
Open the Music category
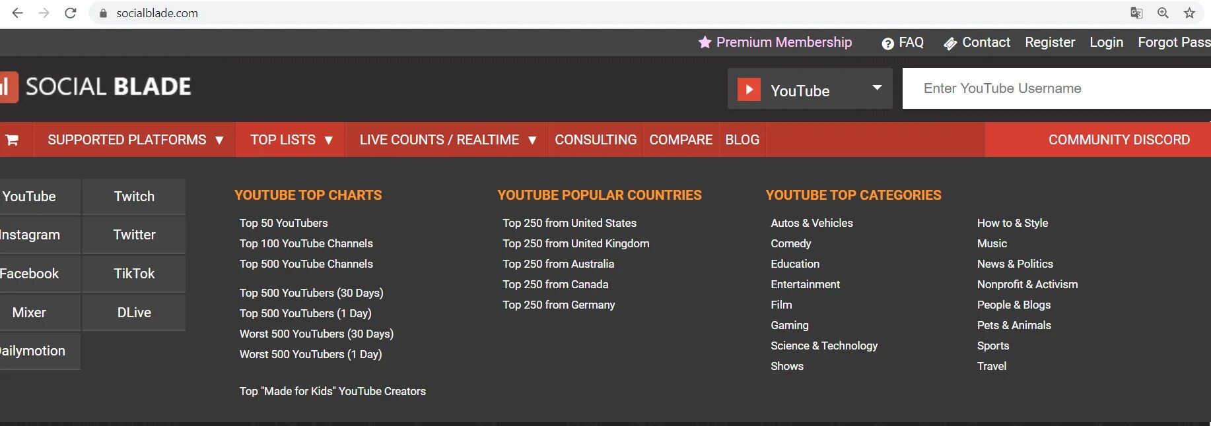(992, 243)
